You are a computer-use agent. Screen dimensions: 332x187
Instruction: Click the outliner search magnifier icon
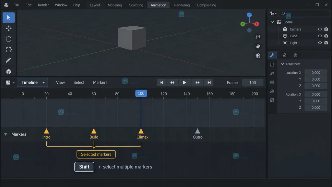point(283,14)
